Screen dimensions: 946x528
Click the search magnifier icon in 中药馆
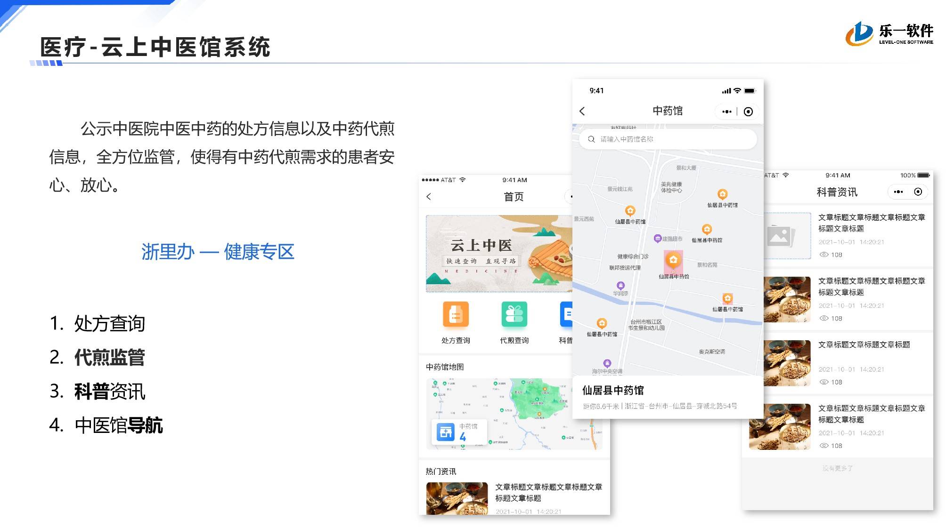point(591,139)
